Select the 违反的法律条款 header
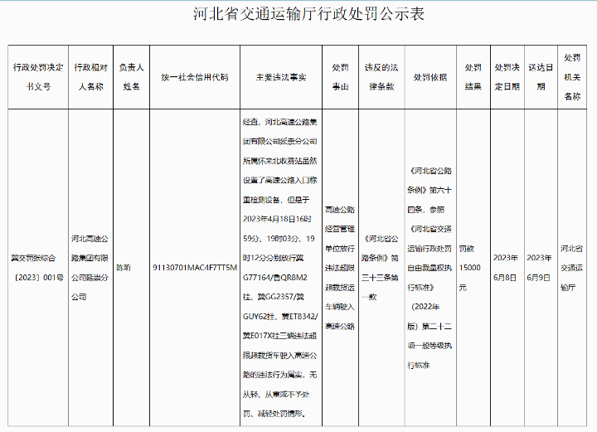 (x=381, y=77)
